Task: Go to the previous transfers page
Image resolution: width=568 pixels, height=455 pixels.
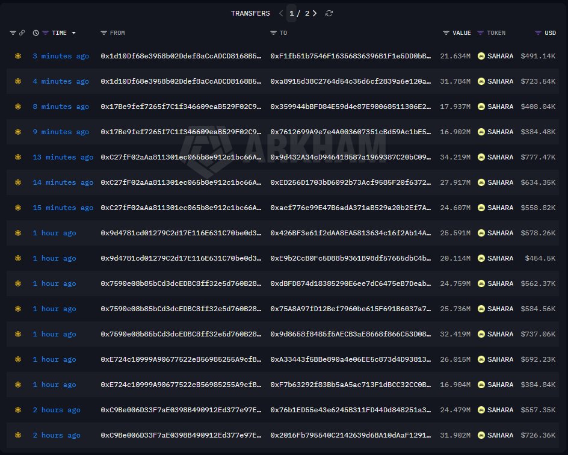Action: tap(281, 13)
